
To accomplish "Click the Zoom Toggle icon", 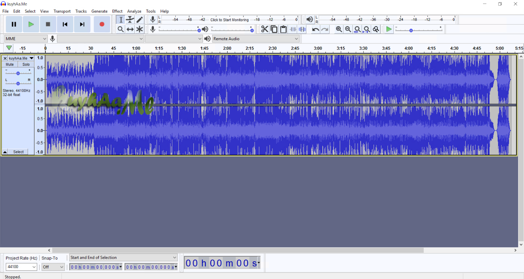I will (376, 29).
